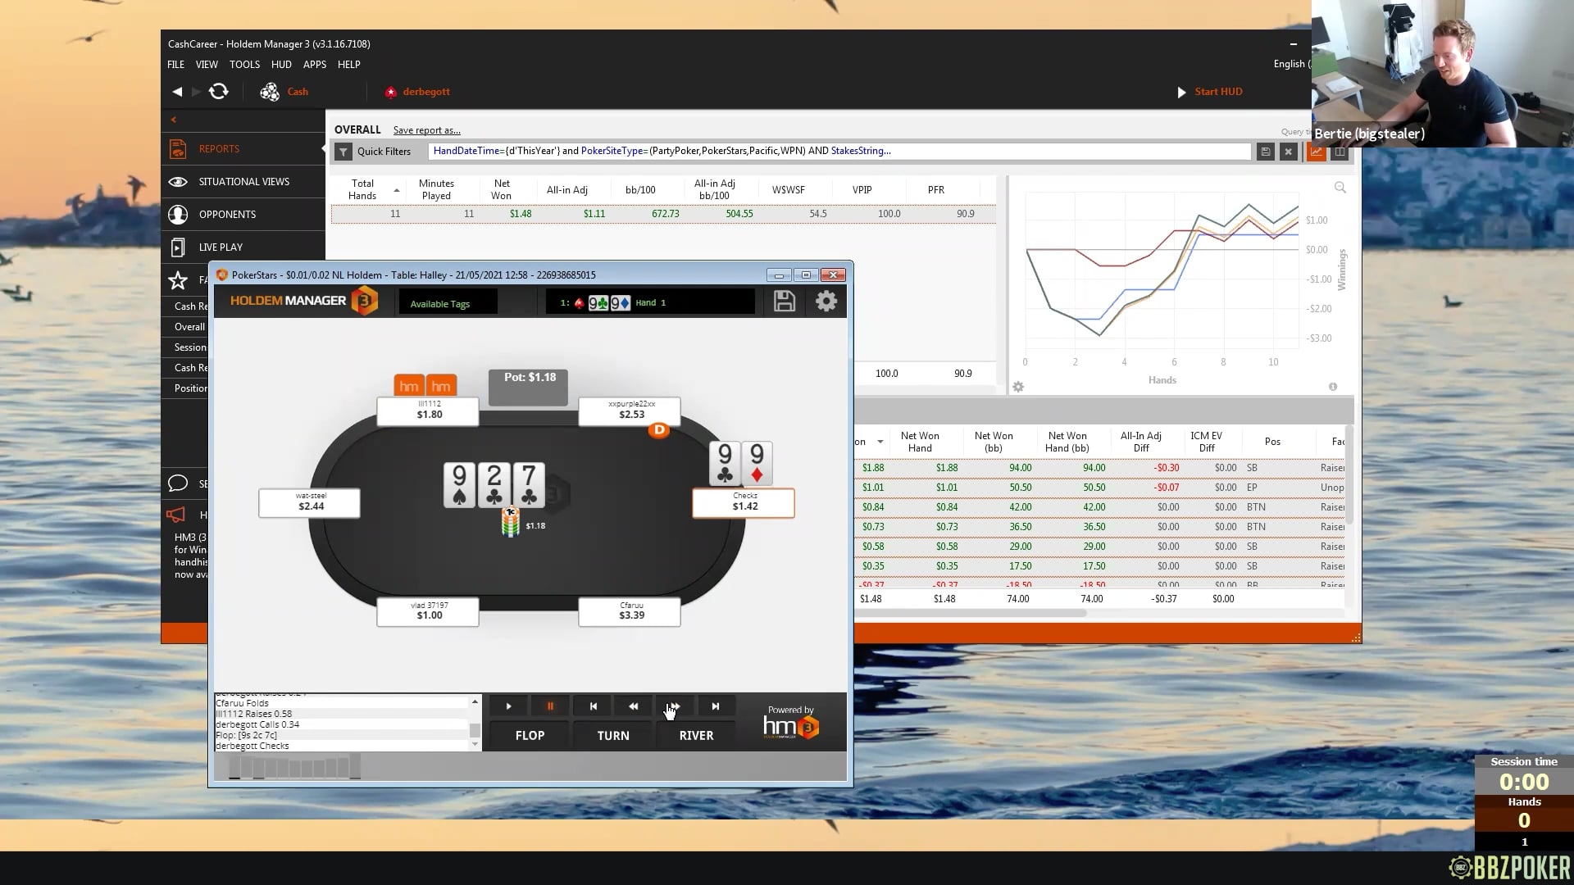Click Save report as link
The width and height of the screenshot is (1574, 885).
426,130
